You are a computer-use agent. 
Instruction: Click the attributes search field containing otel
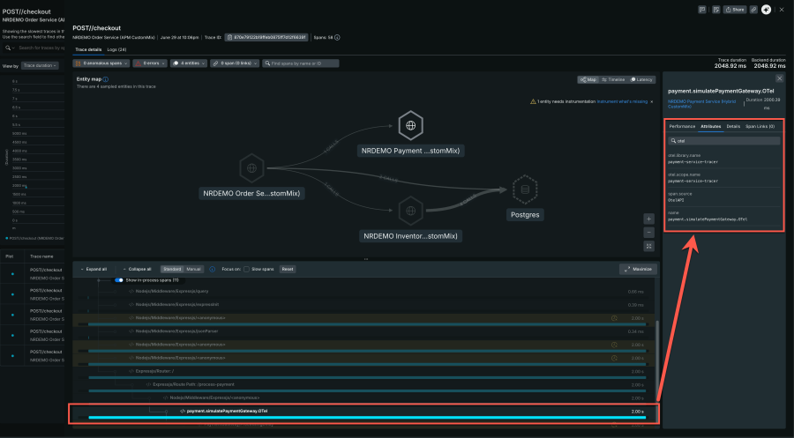[724, 141]
